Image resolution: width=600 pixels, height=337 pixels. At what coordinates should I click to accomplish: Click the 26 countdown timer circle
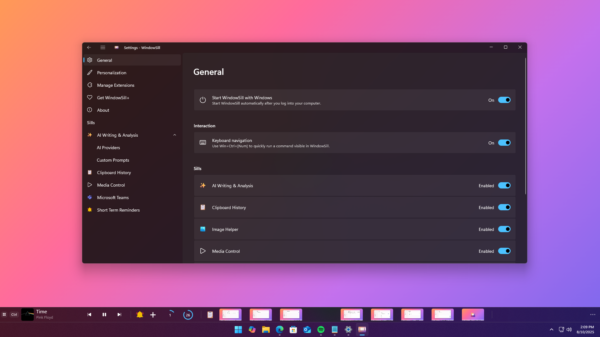click(x=188, y=315)
